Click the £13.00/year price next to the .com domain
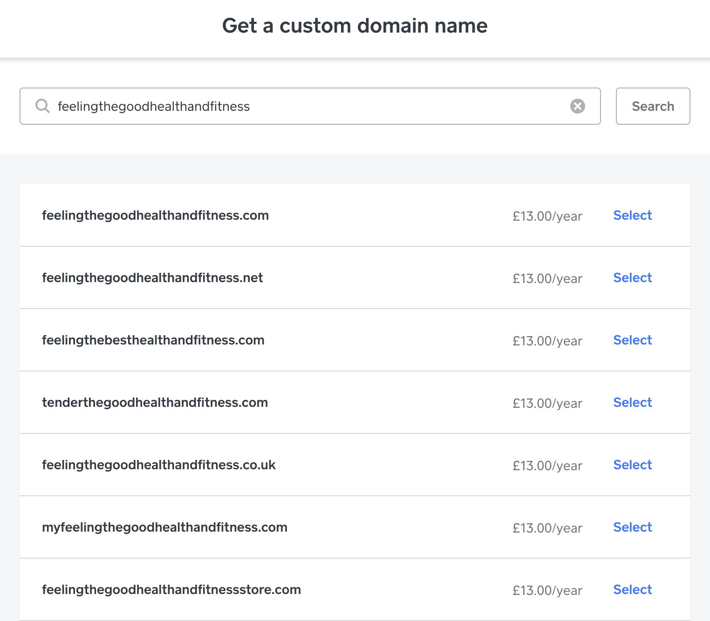Screen dimensions: 710x621 click(547, 216)
